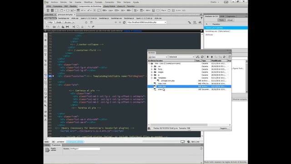Click the Redo arrow icon

(93, 27)
